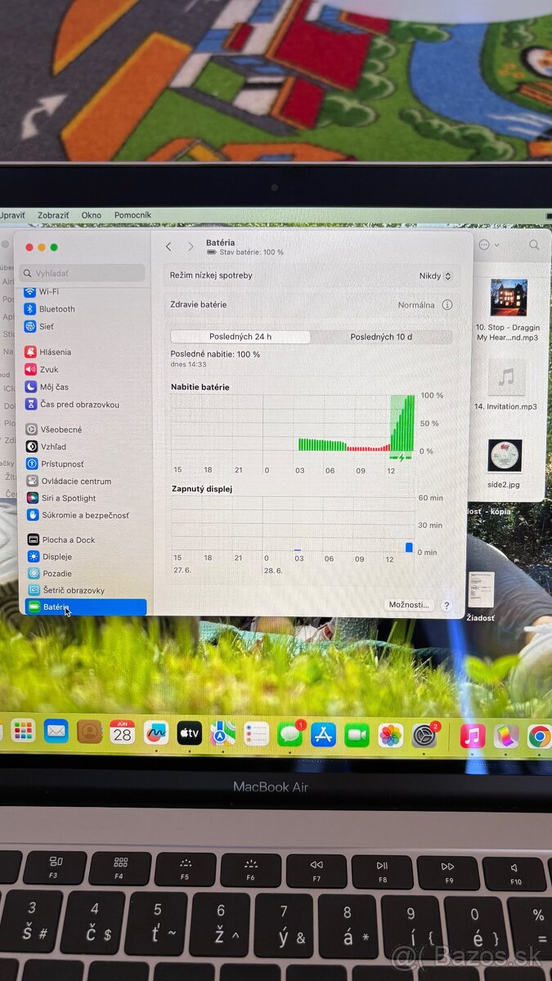
Task: Open Calendar from the Dock
Action: coord(122,732)
